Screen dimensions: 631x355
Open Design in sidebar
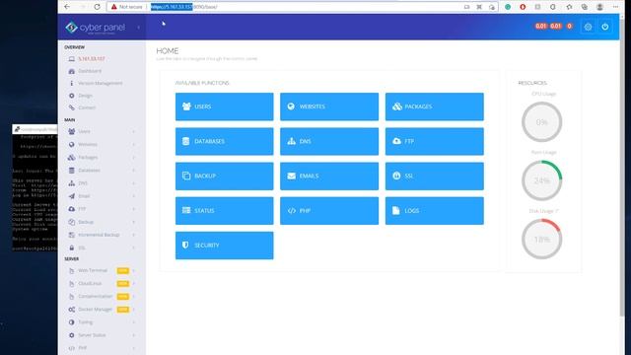point(86,96)
